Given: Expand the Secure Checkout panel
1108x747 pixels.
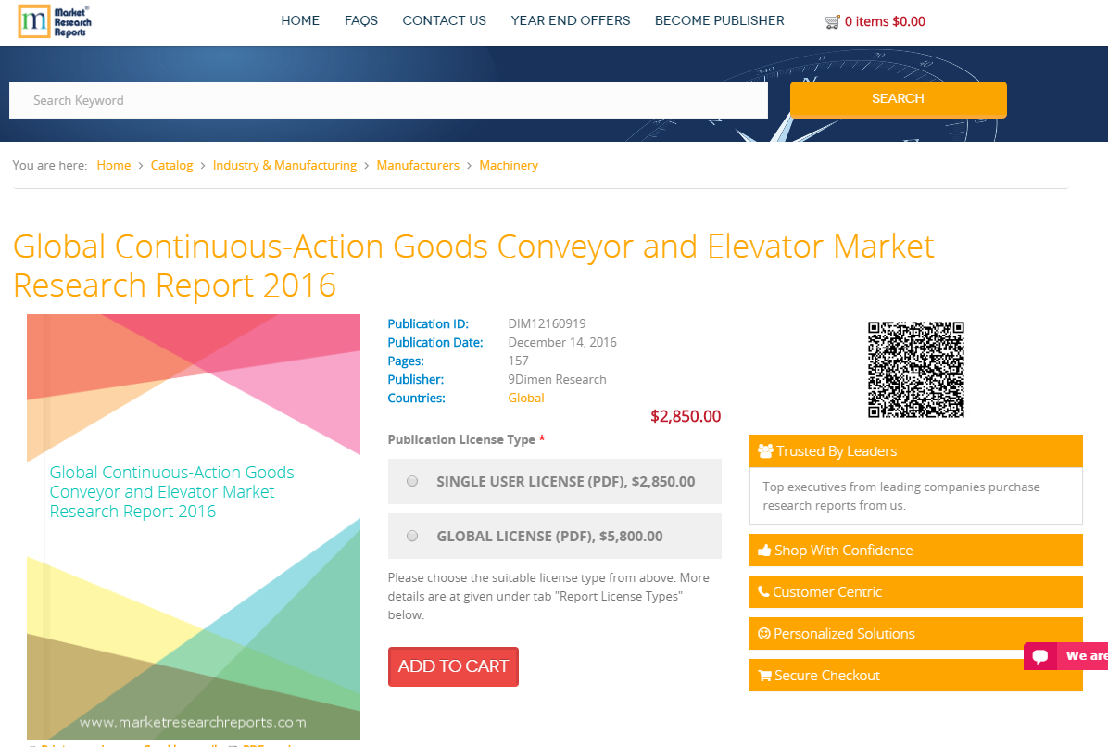Looking at the screenshot, I should 916,675.
